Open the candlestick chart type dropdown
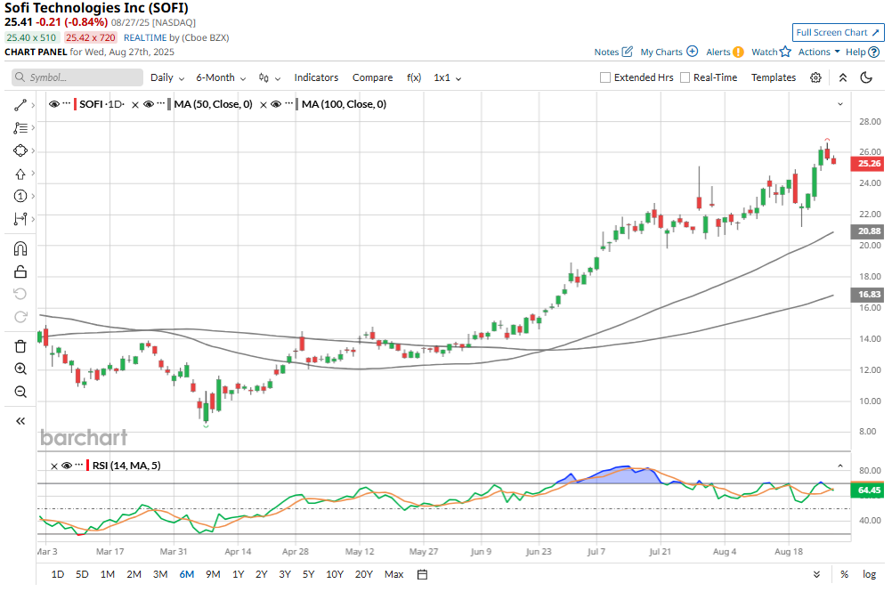 [270, 77]
